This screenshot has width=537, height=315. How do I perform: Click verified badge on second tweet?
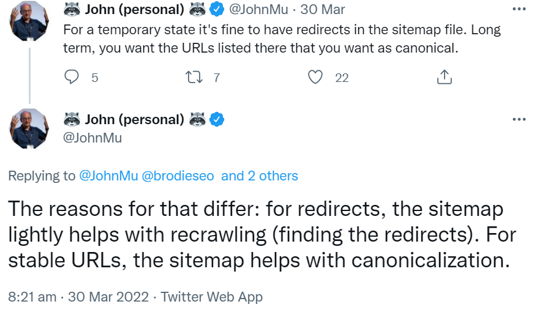[217, 119]
